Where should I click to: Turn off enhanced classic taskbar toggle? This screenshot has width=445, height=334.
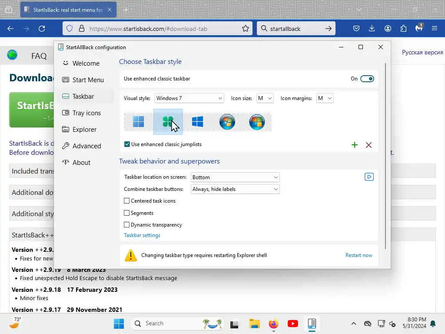click(x=367, y=79)
